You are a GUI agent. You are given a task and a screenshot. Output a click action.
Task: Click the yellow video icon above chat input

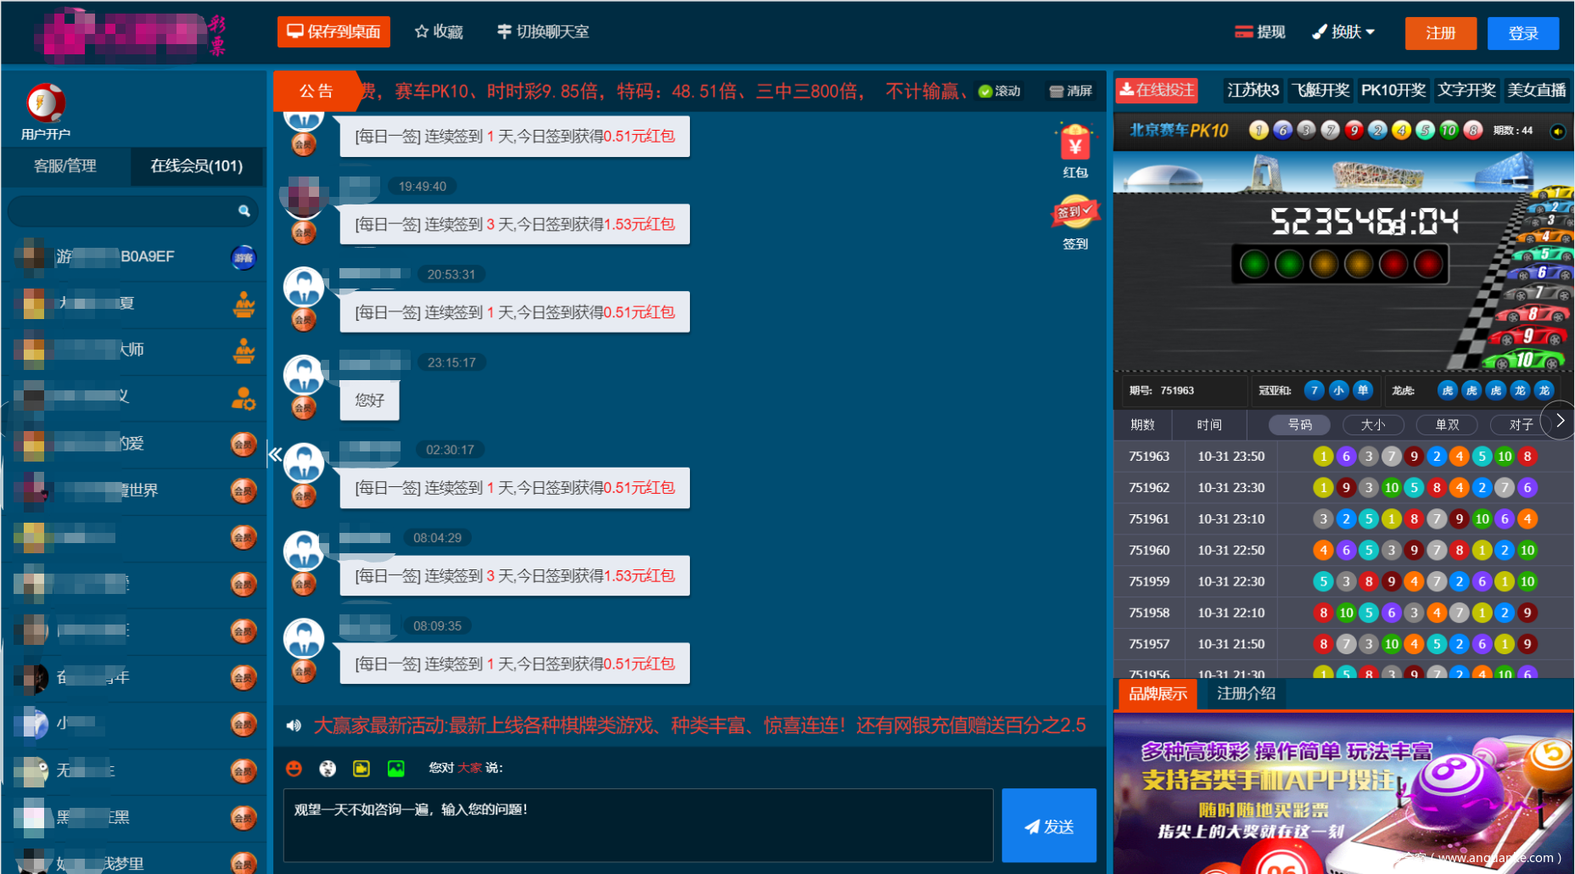coord(362,768)
